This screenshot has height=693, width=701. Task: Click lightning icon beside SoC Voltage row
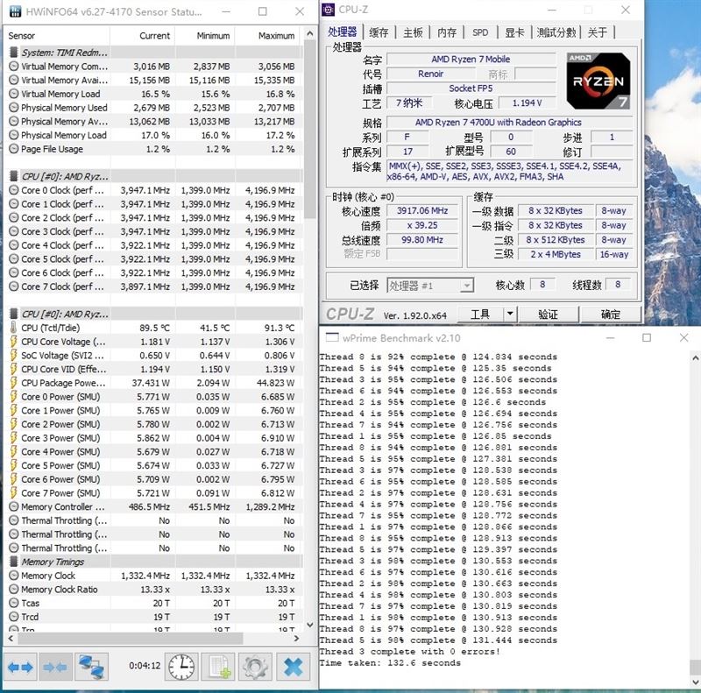click(x=14, y=356)
